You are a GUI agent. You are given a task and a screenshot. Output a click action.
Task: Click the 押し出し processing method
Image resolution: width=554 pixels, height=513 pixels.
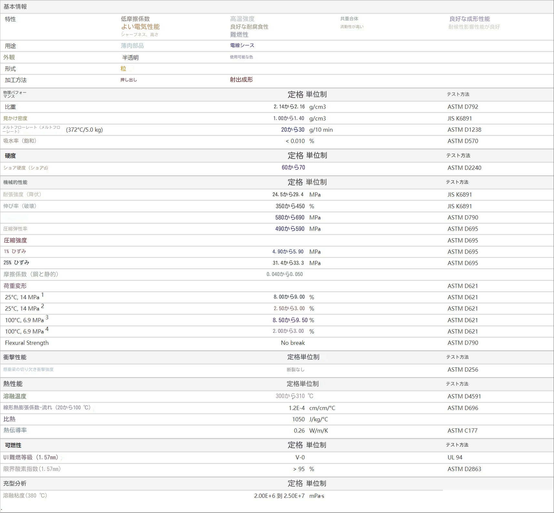tap(129, 80)
